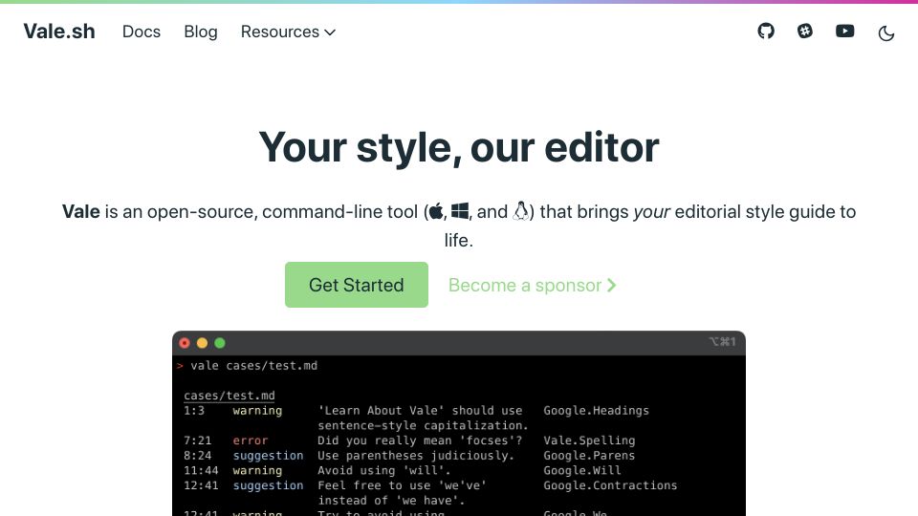Click the 7:21 line position
The height and width of the screenshot is (516, 918).
tap(197, 441)
